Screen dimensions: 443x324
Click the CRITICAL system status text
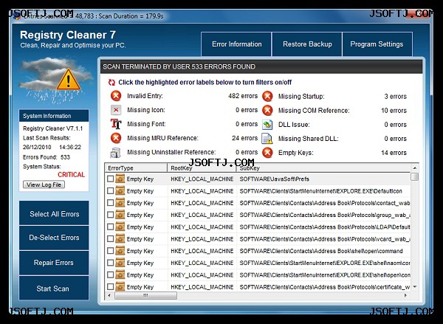[71, 175]
